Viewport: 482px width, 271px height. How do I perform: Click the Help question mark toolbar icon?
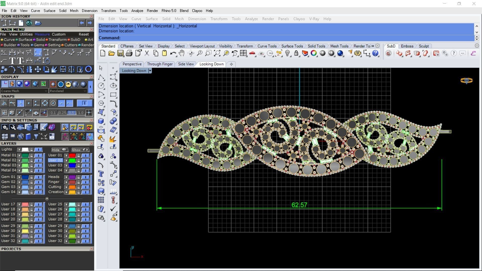(x=375, y=53)
